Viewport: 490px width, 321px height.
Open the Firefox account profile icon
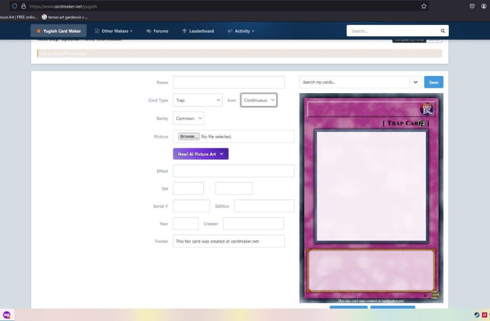click(484, 6)
